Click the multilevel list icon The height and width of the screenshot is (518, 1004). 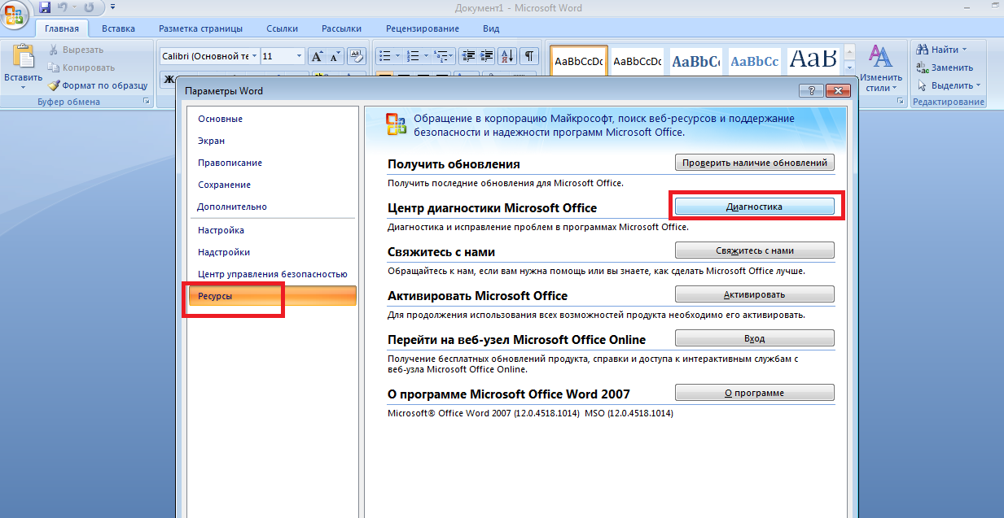click(441, 56)
